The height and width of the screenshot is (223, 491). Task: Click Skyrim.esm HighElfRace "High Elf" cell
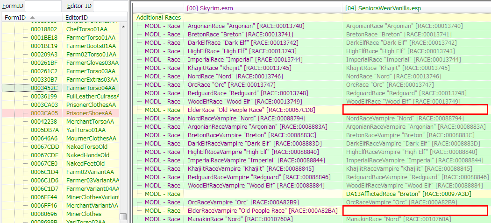[242, 51]
